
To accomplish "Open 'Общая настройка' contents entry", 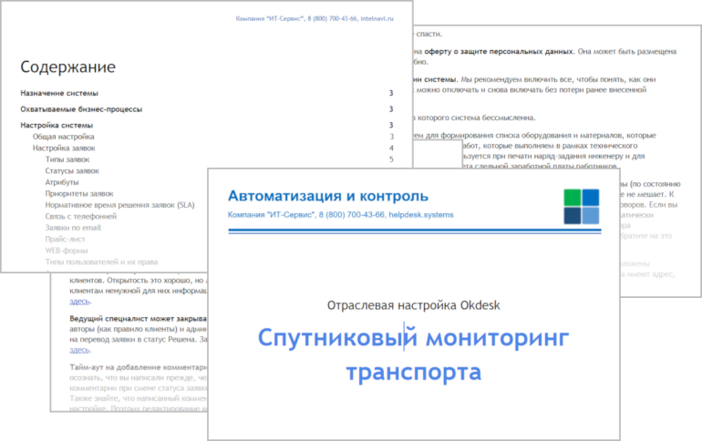I will [x=63, y=137].
